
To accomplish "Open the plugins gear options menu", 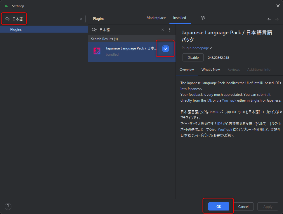I will (203, 18).
